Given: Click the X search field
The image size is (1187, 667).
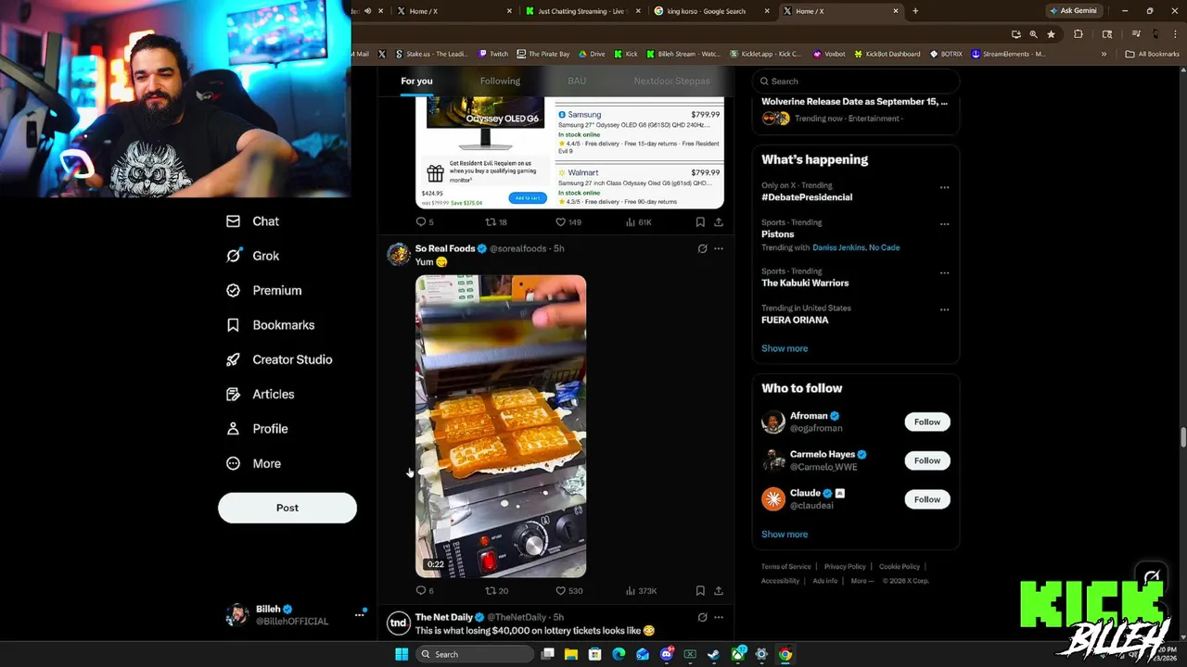Looking at the screenshot, I should [855, 81].
